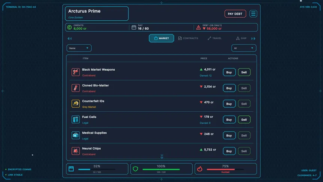Click the Terminal ID label

pos(21,7)
